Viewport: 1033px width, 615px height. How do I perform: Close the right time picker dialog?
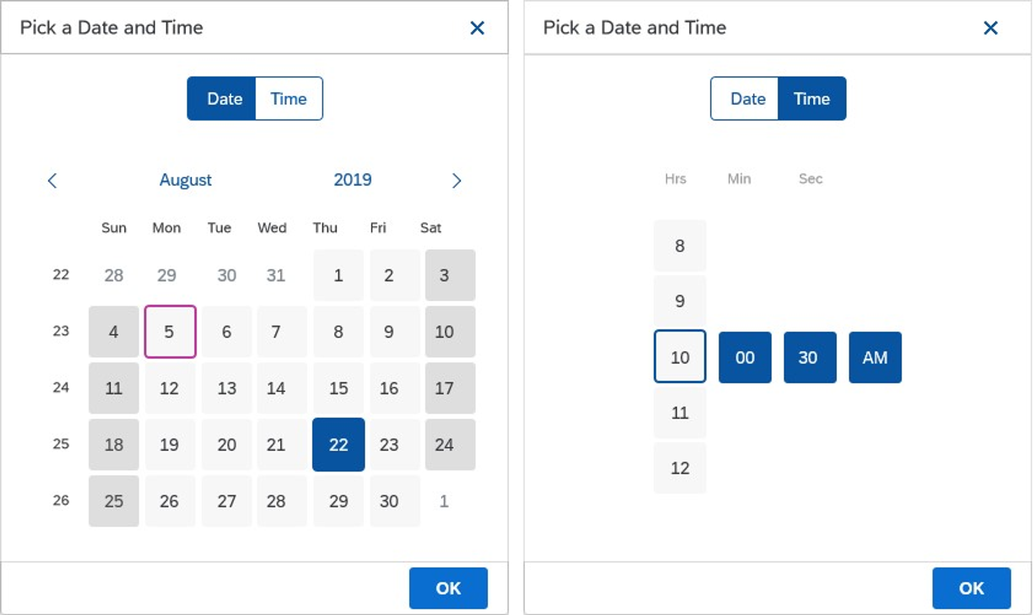pyautogui.click(x=992, y=28)
